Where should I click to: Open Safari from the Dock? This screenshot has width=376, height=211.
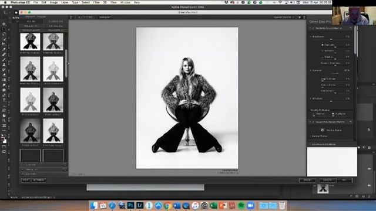coord(112,205)
